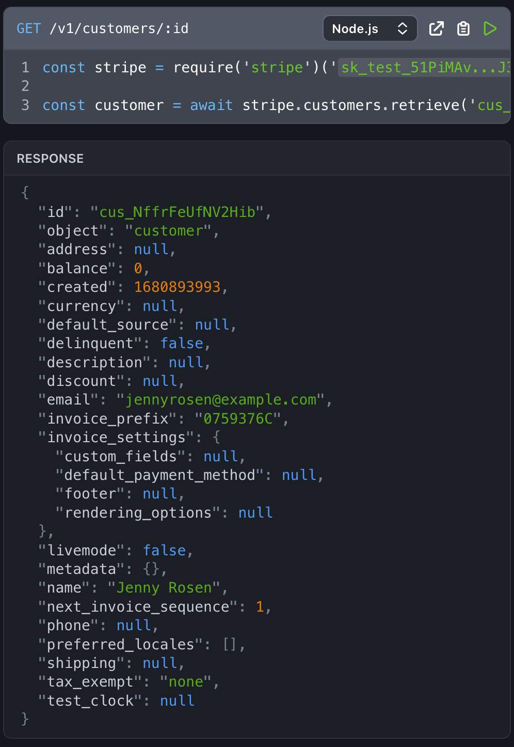514x747 pixels.
Task: Click the livemode false value
Action: pos(164,550)
